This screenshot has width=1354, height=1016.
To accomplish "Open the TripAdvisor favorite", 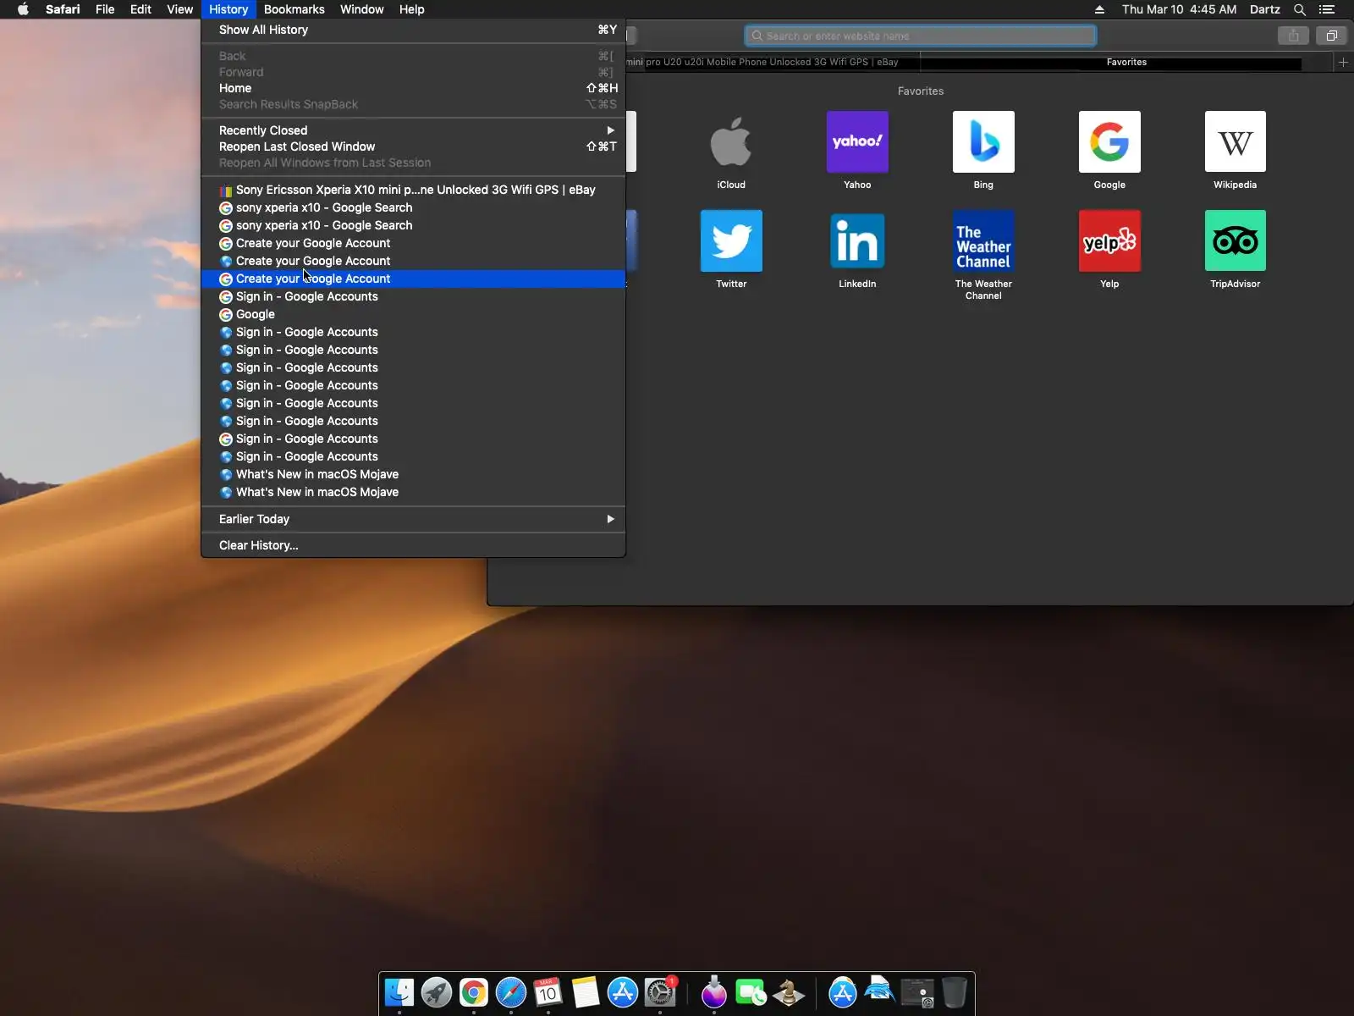I will (x=1236, y=241).
